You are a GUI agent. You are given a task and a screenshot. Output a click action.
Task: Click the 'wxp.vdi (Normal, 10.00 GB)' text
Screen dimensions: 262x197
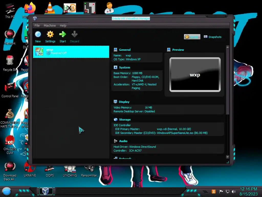174,129
